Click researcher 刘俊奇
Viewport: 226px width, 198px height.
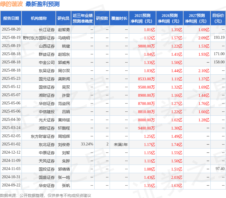pyautogui.click(x=64, y=145)
